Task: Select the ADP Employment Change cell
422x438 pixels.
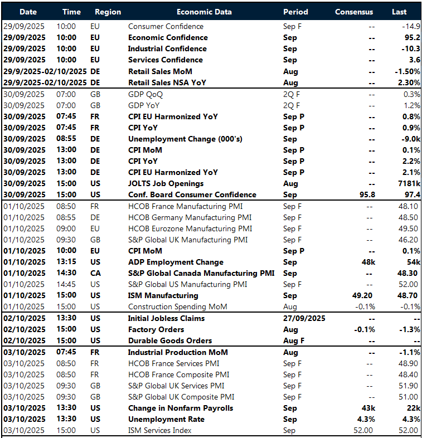Action: (176, 262)
